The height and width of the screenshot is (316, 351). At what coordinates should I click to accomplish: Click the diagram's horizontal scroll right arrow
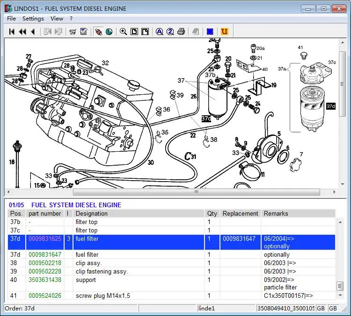[x=335, y=192]
